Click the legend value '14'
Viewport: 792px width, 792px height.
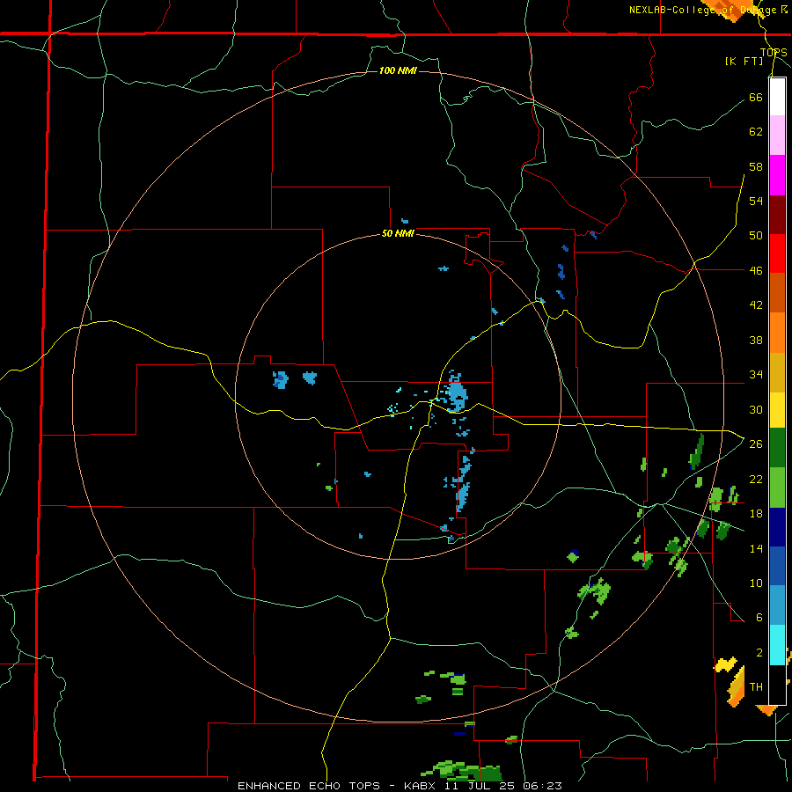756,548
